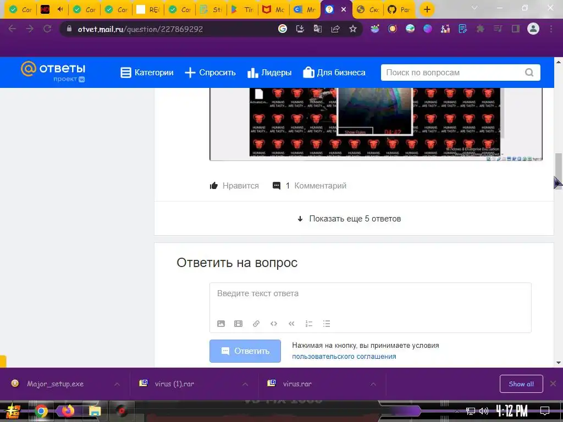Image resolution: width=563 pixels, height=422 pixels.
Task: Open the 1 Комментарий link
Action: click(310, 186)
